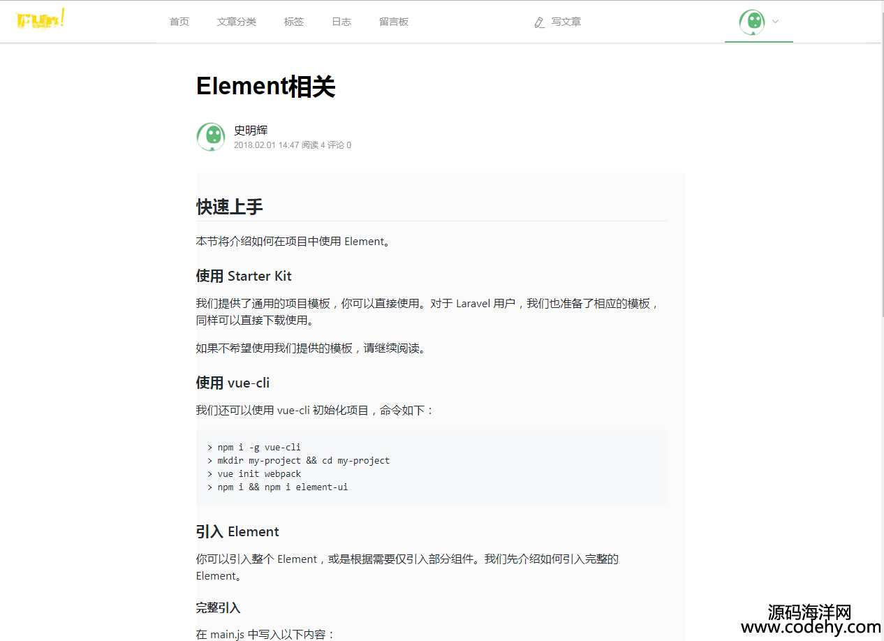Click the 引入 Element heading

pyautogui.click(x=237, y=531)
